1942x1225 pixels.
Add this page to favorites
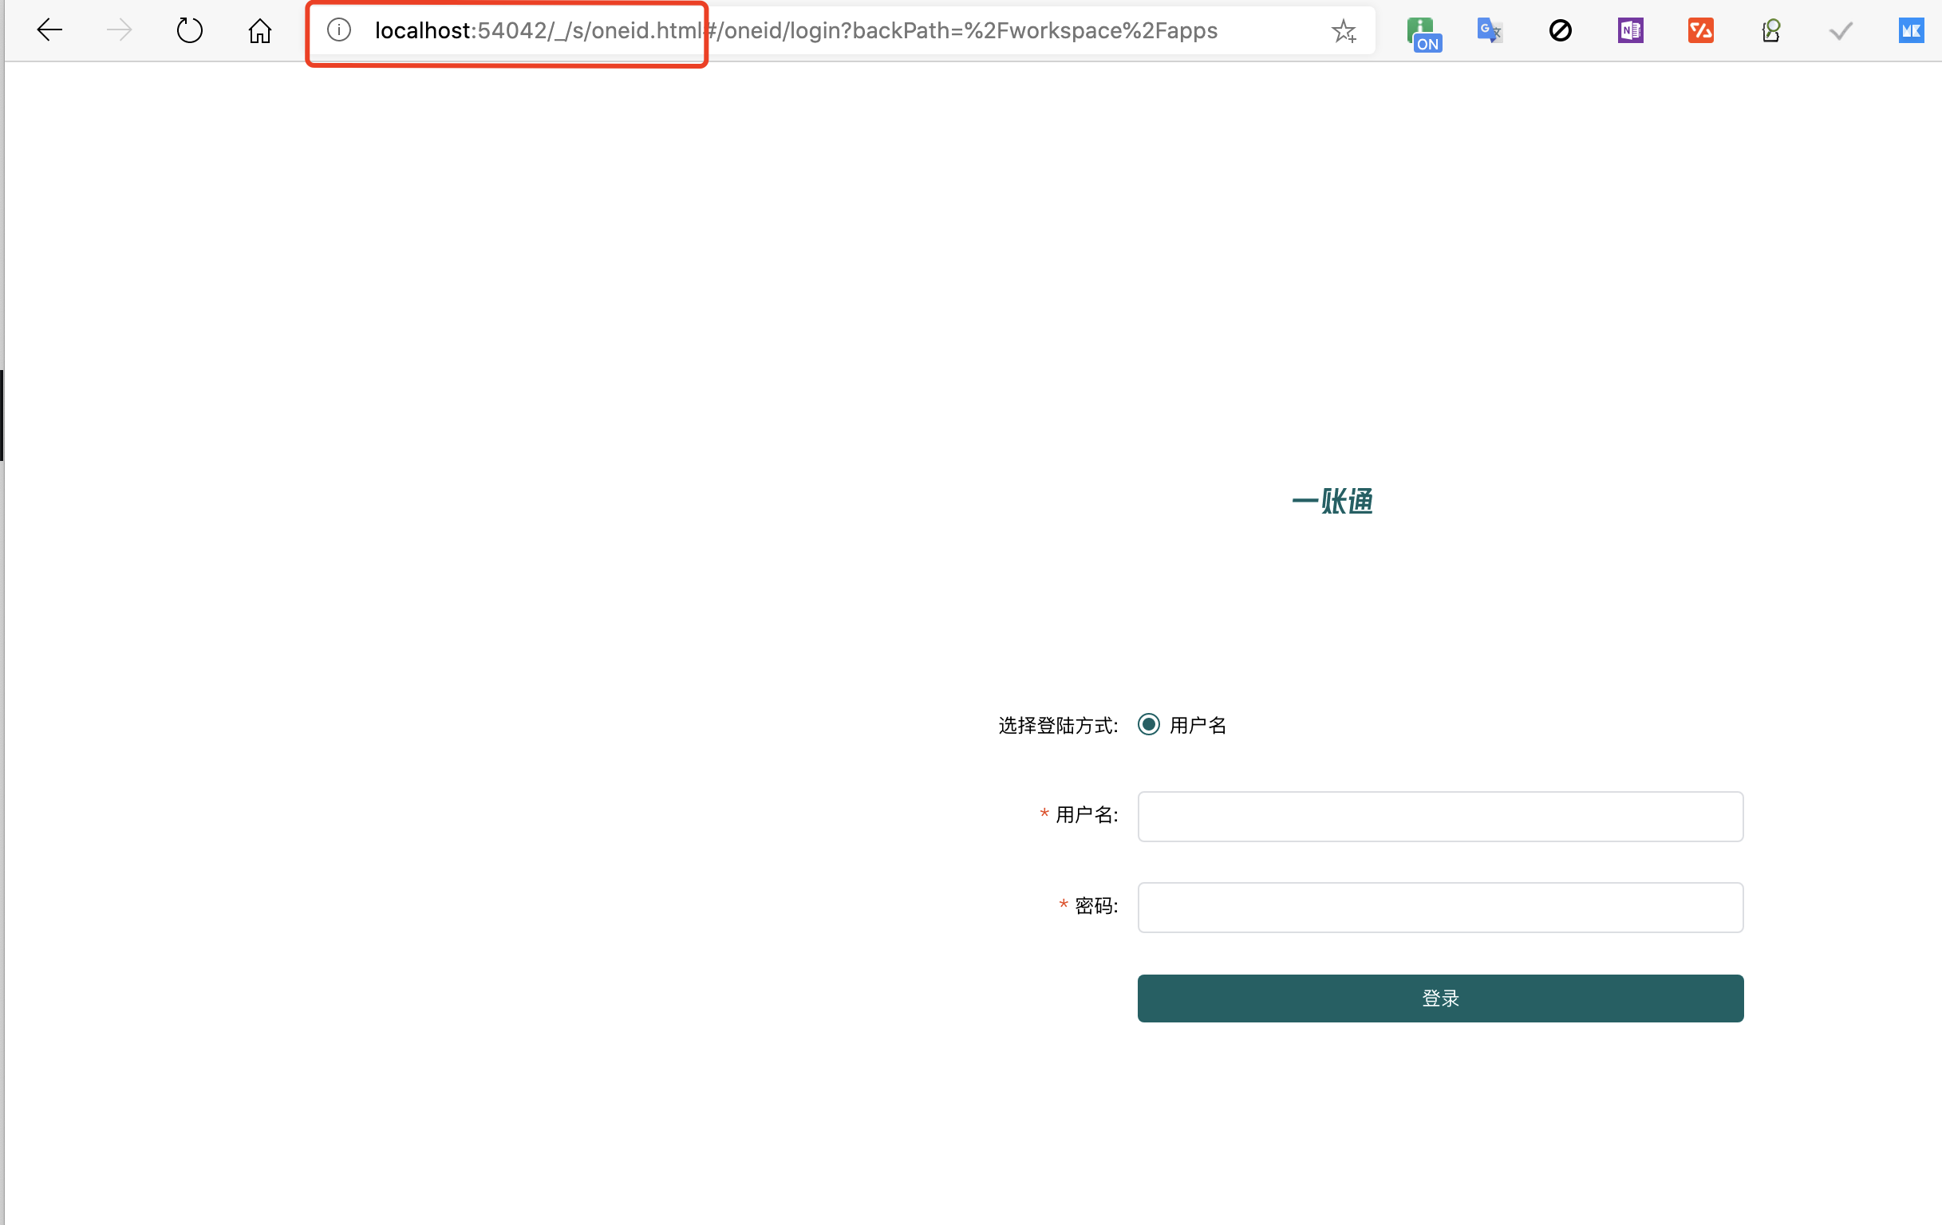tap(1344, 30)
